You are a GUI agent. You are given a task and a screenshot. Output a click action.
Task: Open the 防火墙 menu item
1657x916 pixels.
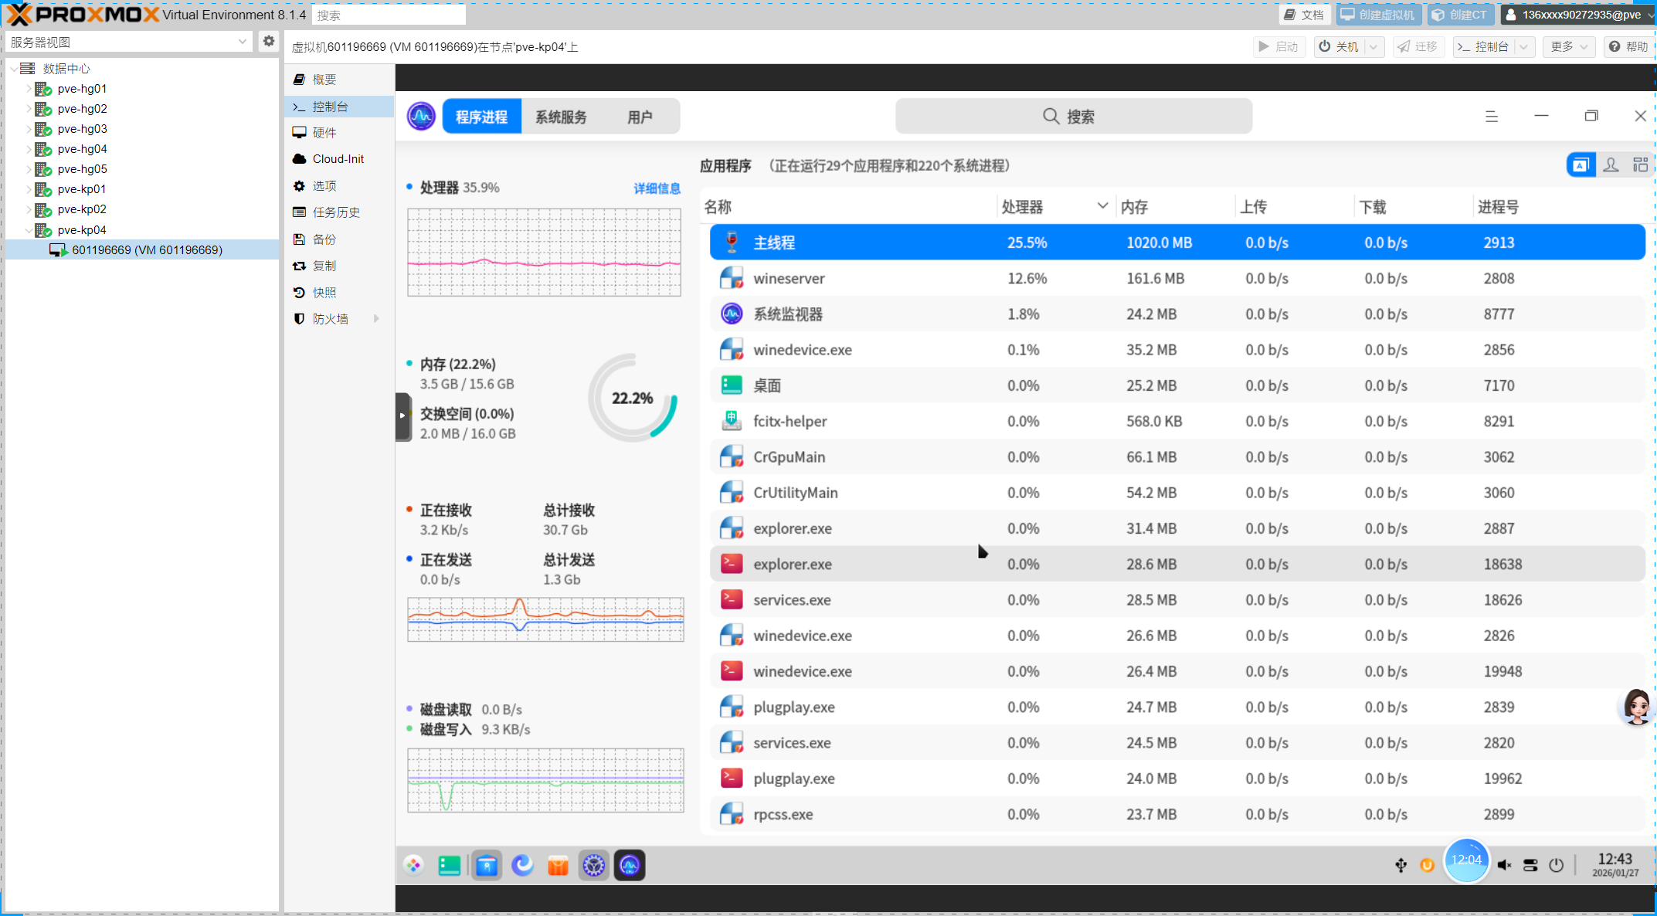click(338, 319)
